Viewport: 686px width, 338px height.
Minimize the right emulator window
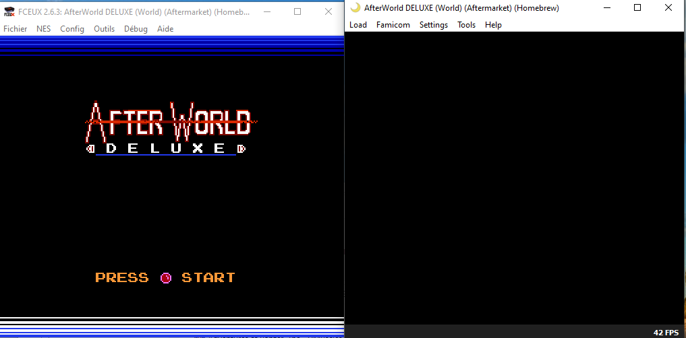click(607, 7)
